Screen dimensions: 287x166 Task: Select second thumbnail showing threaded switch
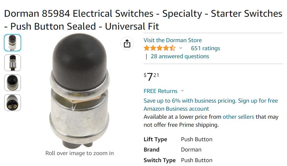pos(13,63)
